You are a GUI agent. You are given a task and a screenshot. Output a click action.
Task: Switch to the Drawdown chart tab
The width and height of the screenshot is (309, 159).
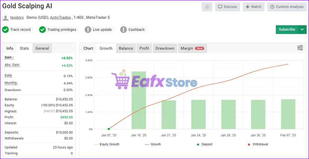click(165, 48)
